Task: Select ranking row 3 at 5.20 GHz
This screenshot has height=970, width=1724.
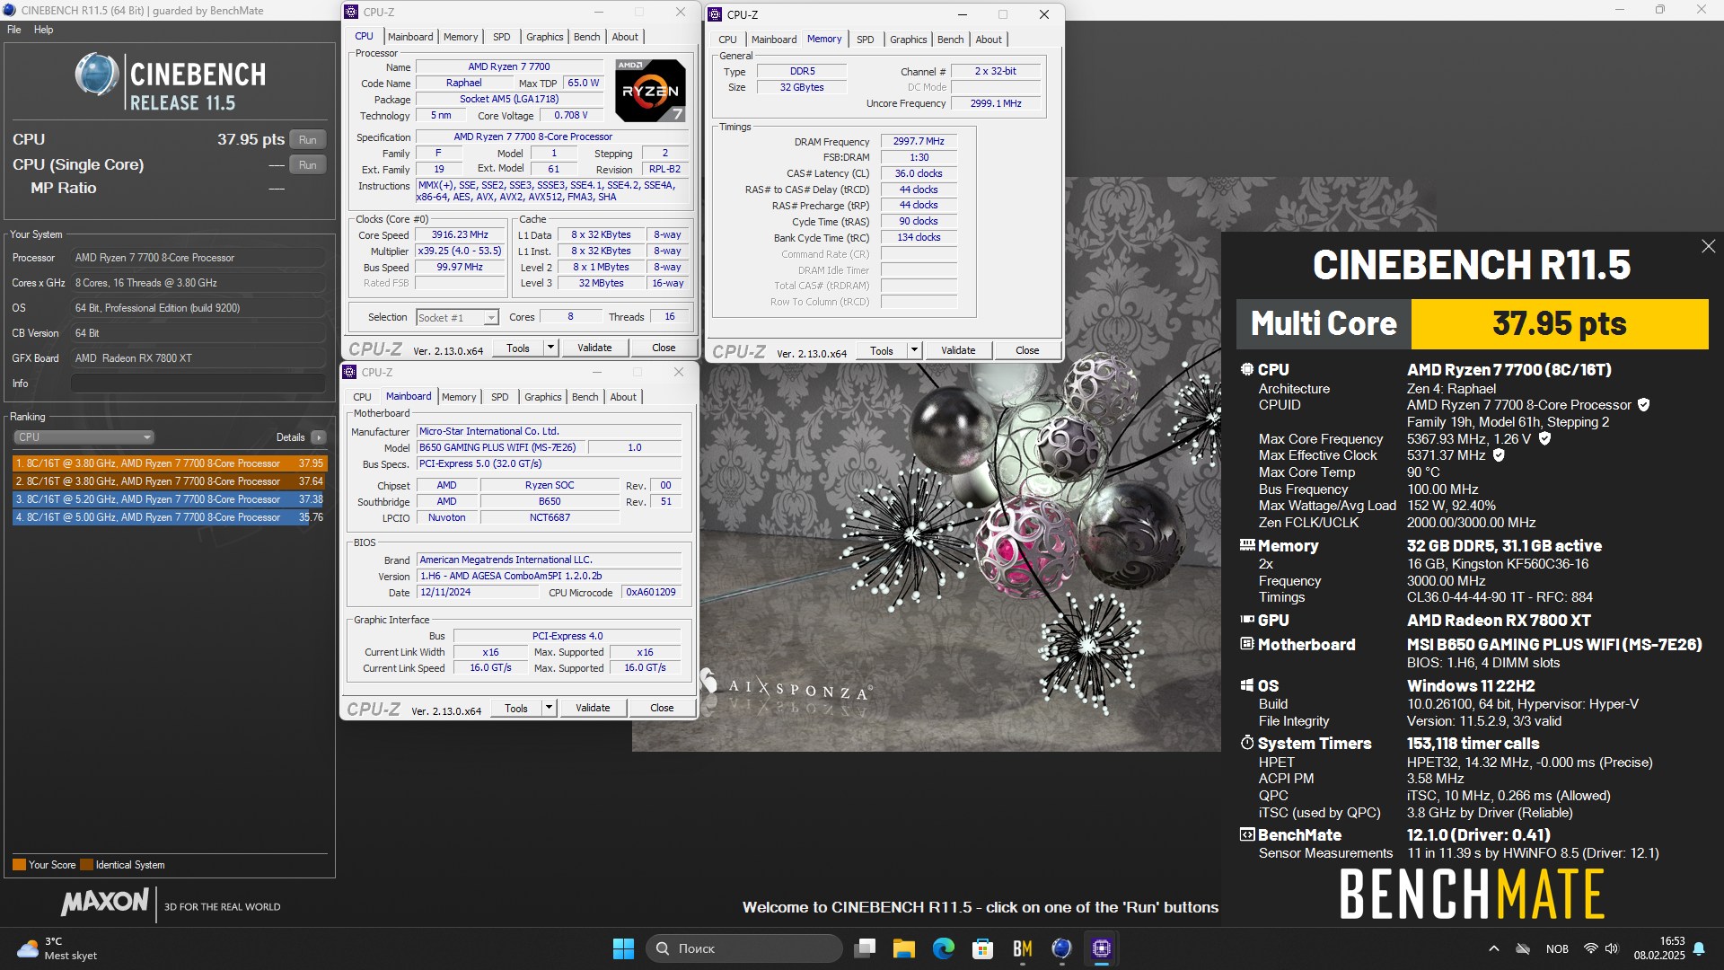Action: [170, 499]
